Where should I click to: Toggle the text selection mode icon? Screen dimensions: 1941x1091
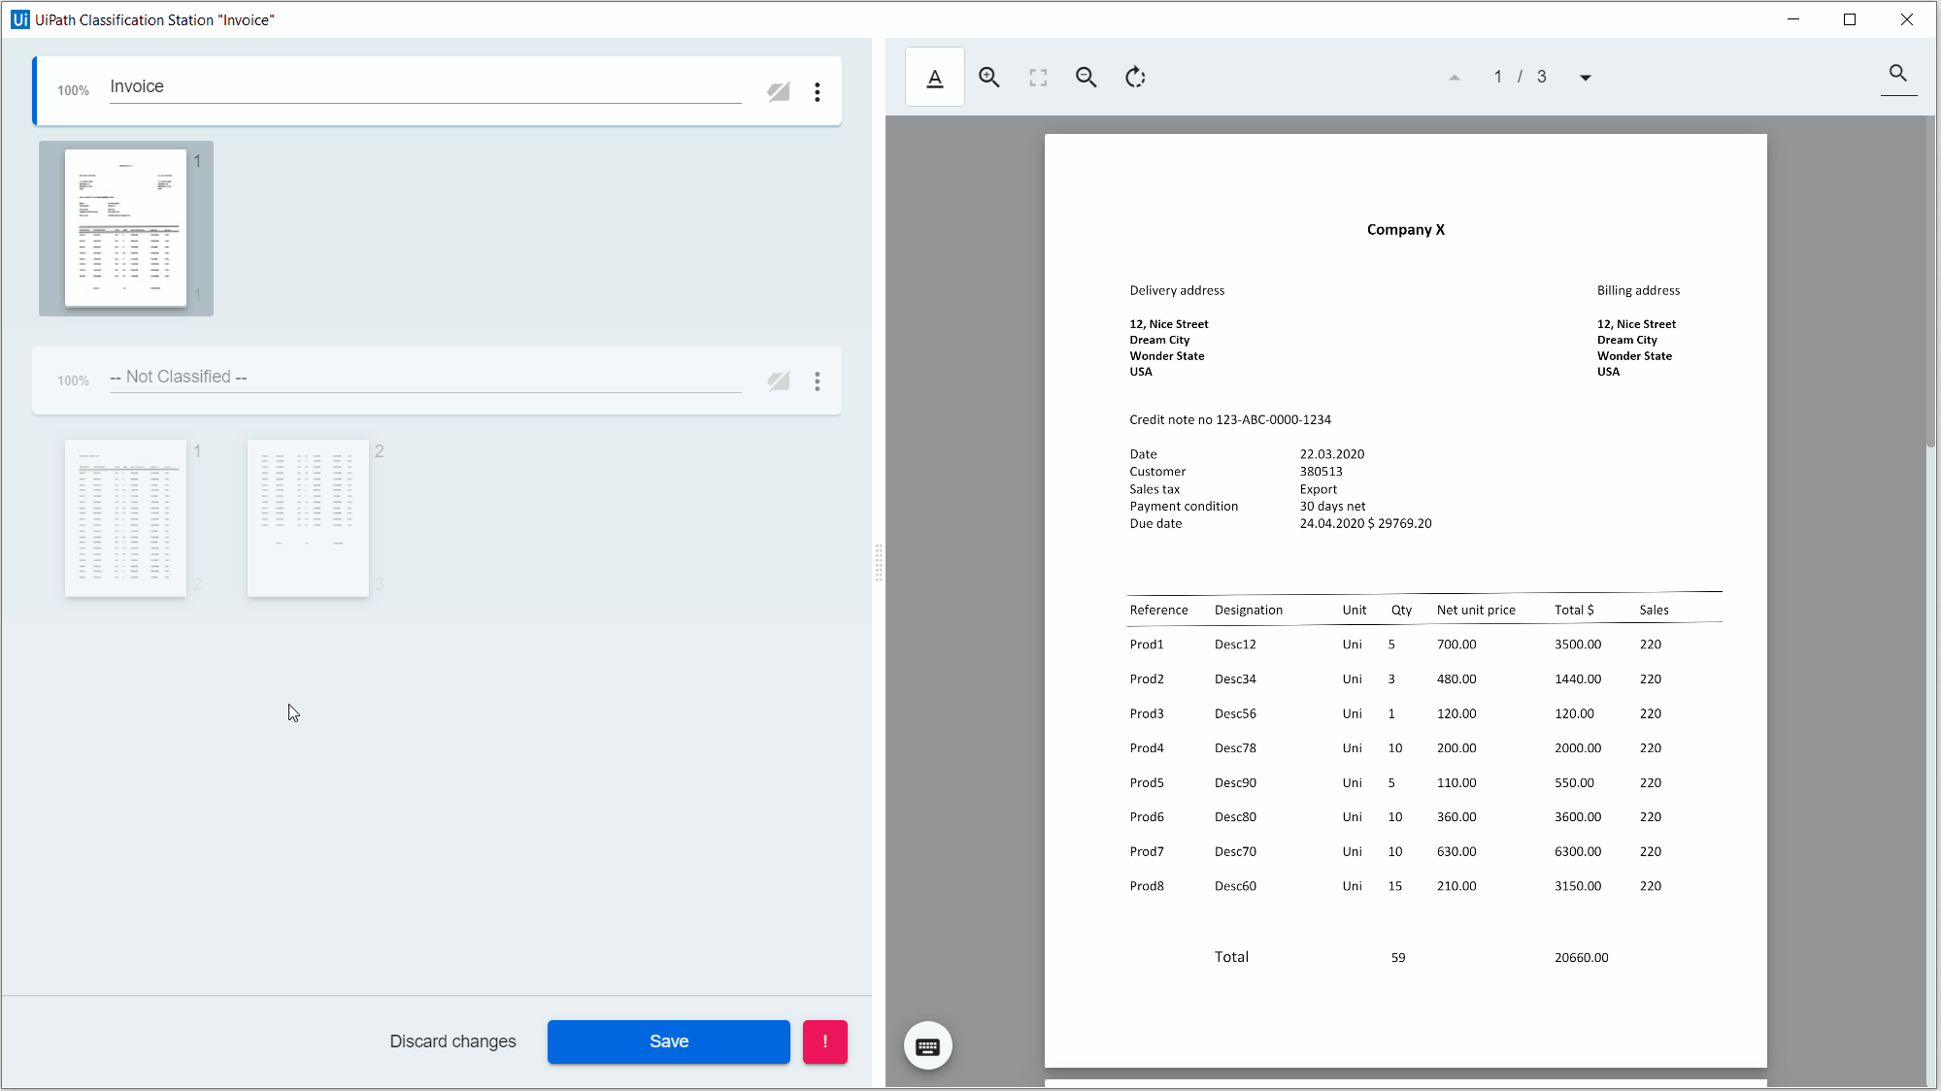[x=934, y=78]
